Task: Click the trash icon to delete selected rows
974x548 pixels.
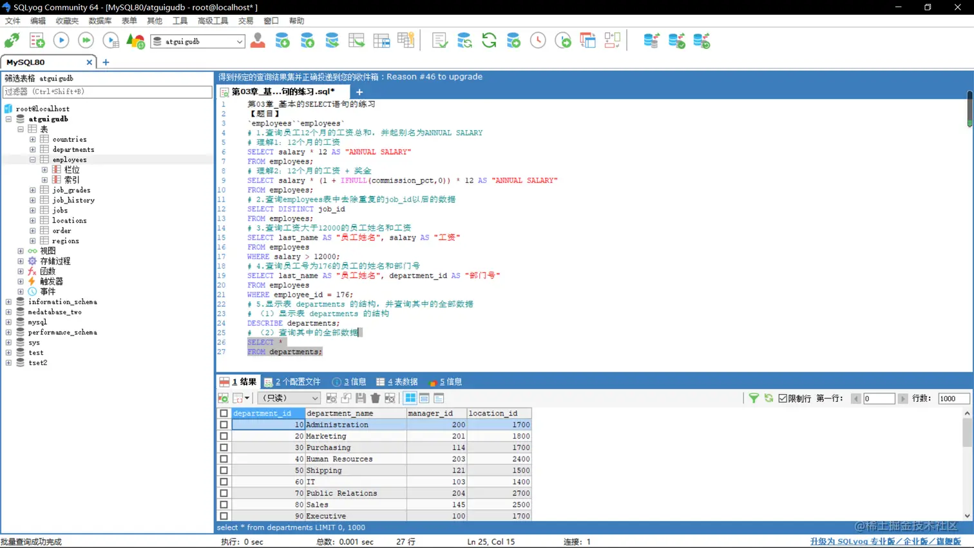Action: click(376, 399)
